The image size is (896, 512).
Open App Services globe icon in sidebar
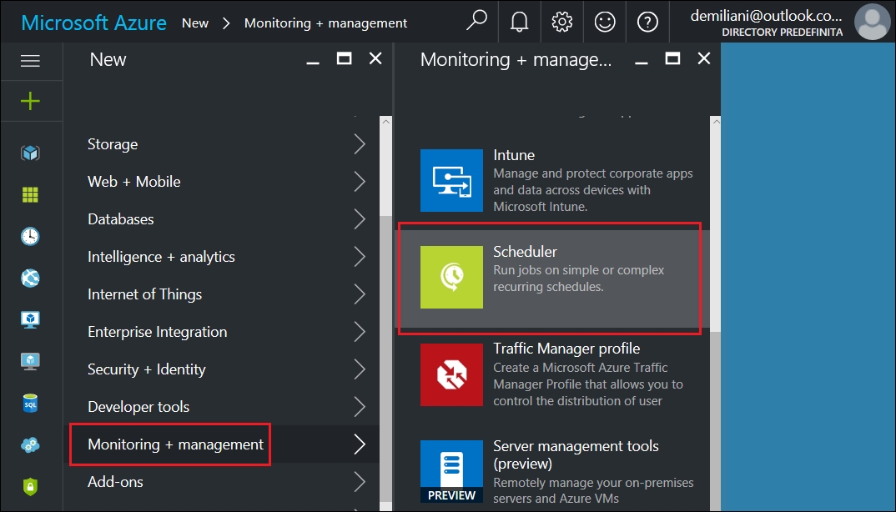30,278
